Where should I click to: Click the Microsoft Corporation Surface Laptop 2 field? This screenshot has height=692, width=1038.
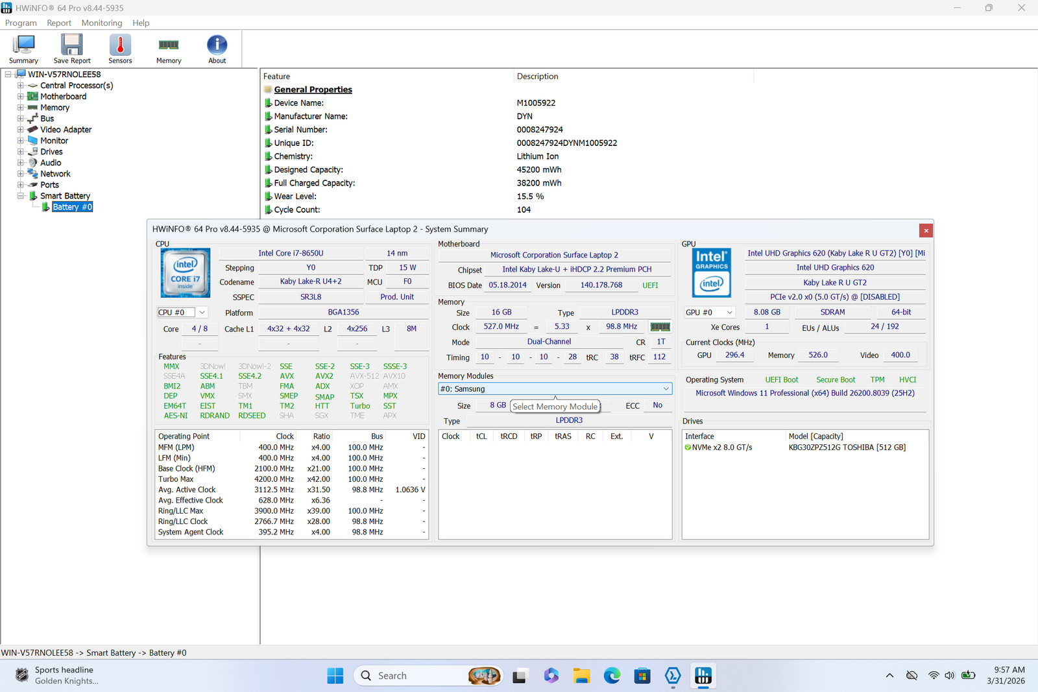pyautogui.click(x=554, y=256)
